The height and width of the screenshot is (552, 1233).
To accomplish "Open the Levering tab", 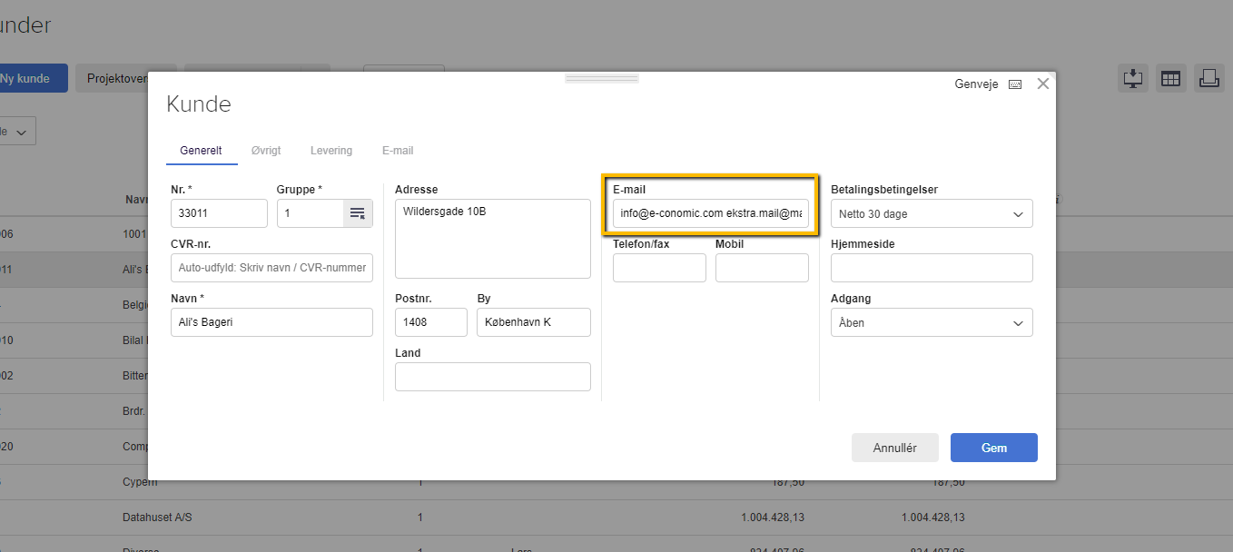I will pos(331,151).
